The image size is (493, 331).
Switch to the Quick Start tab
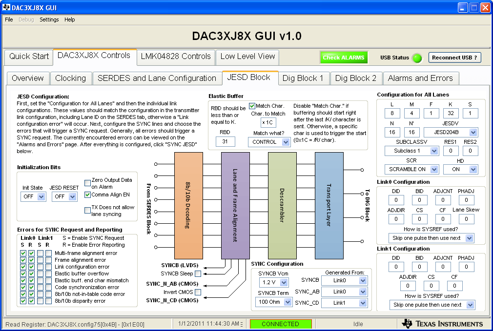tap(29, 57)
